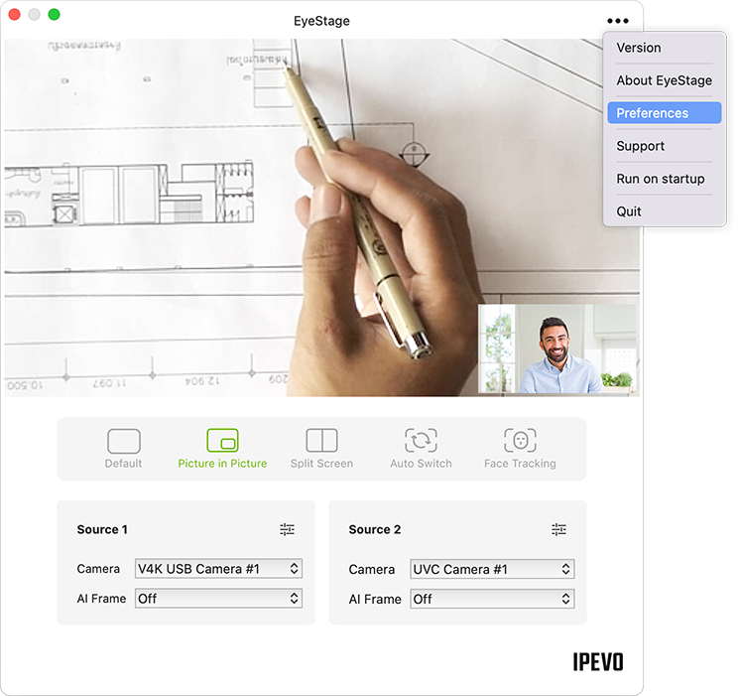
Task: Open Source 2 adjustment settings icon
Action: [x=558, y=530]
